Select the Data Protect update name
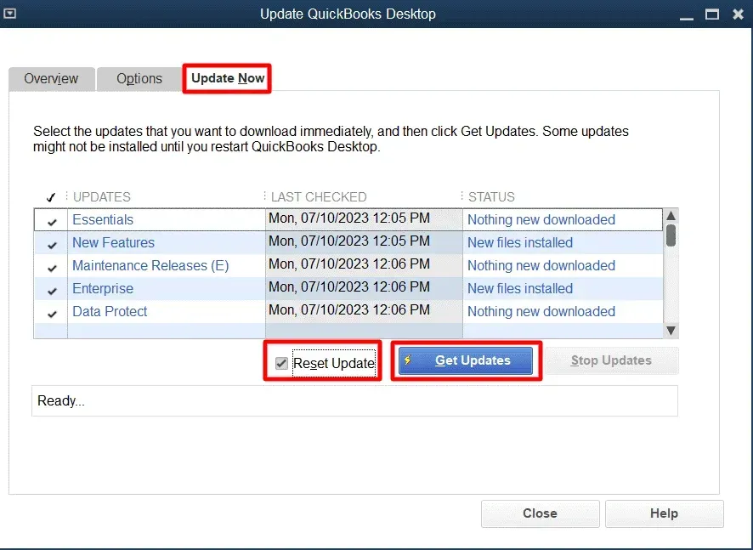The image size is (753, 550). click(x=110, y=311)
